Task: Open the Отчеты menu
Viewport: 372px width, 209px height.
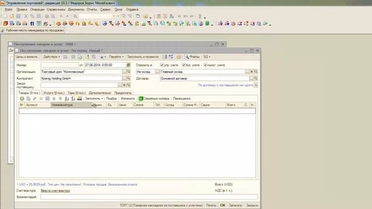Action: (x=92, y=9)
